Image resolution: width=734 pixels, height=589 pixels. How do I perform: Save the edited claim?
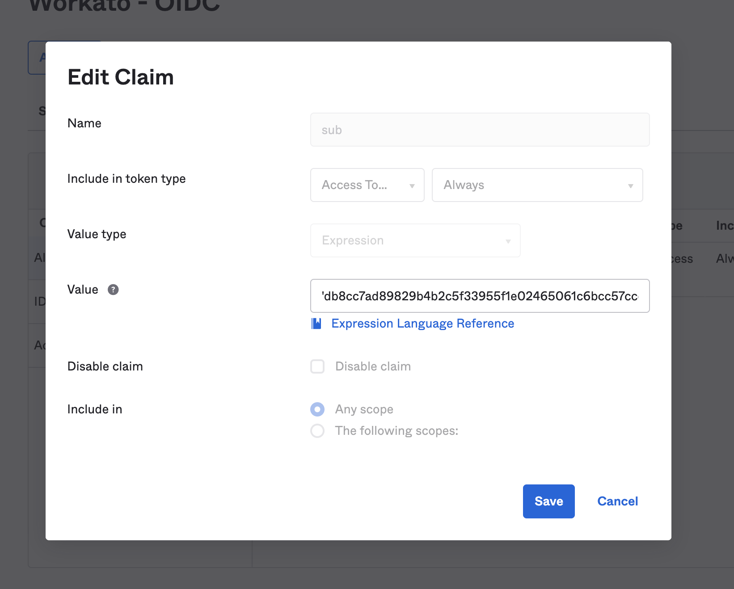tap(548, 501)
